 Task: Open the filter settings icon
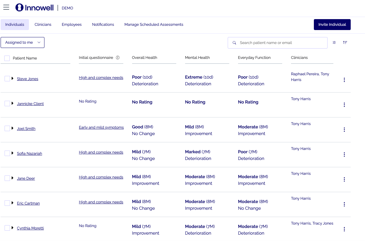point(334,42)
